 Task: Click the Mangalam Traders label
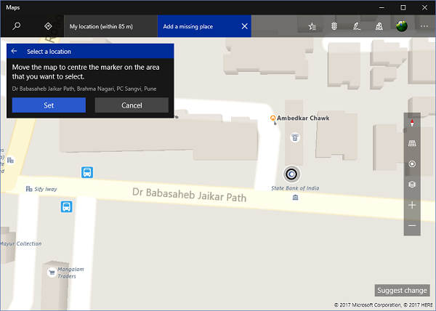pyautogui.click(x=70, y=272)
